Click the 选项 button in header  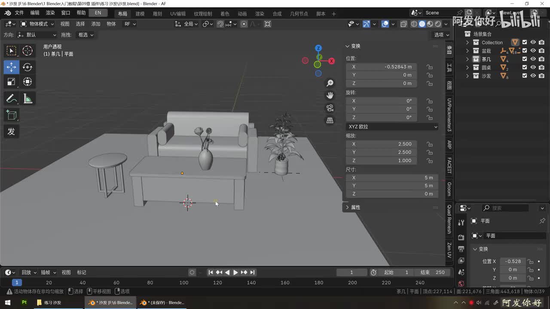tap(441, 35)
